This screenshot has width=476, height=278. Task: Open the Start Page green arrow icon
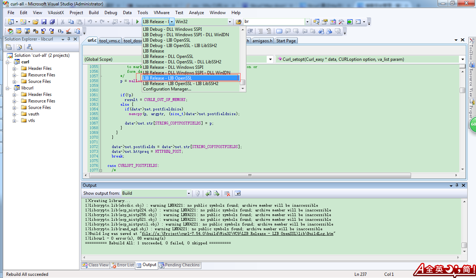click(x=350, y=22)
